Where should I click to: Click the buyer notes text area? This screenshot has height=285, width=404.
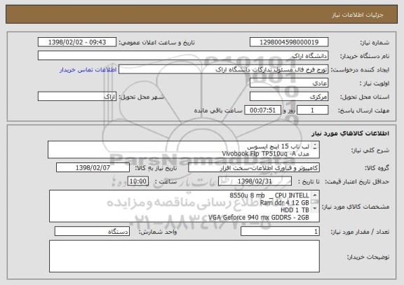click(x=184, y=256)
